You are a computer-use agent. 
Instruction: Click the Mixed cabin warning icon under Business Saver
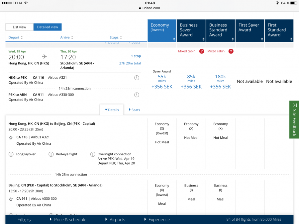coord(201,51)
